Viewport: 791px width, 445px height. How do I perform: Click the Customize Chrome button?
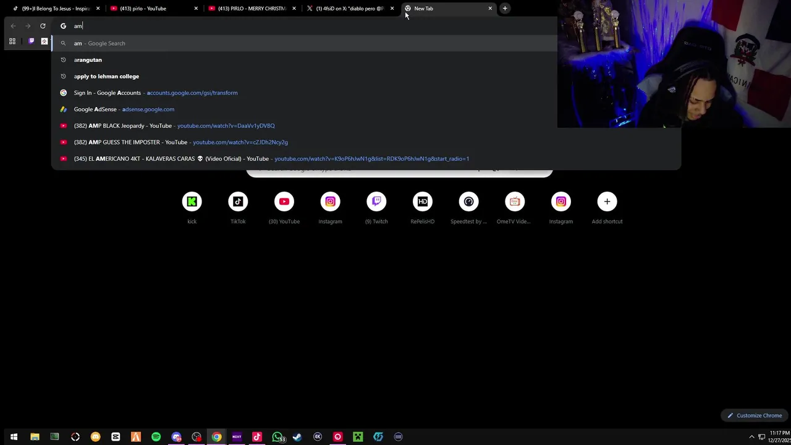coord(754,415)
